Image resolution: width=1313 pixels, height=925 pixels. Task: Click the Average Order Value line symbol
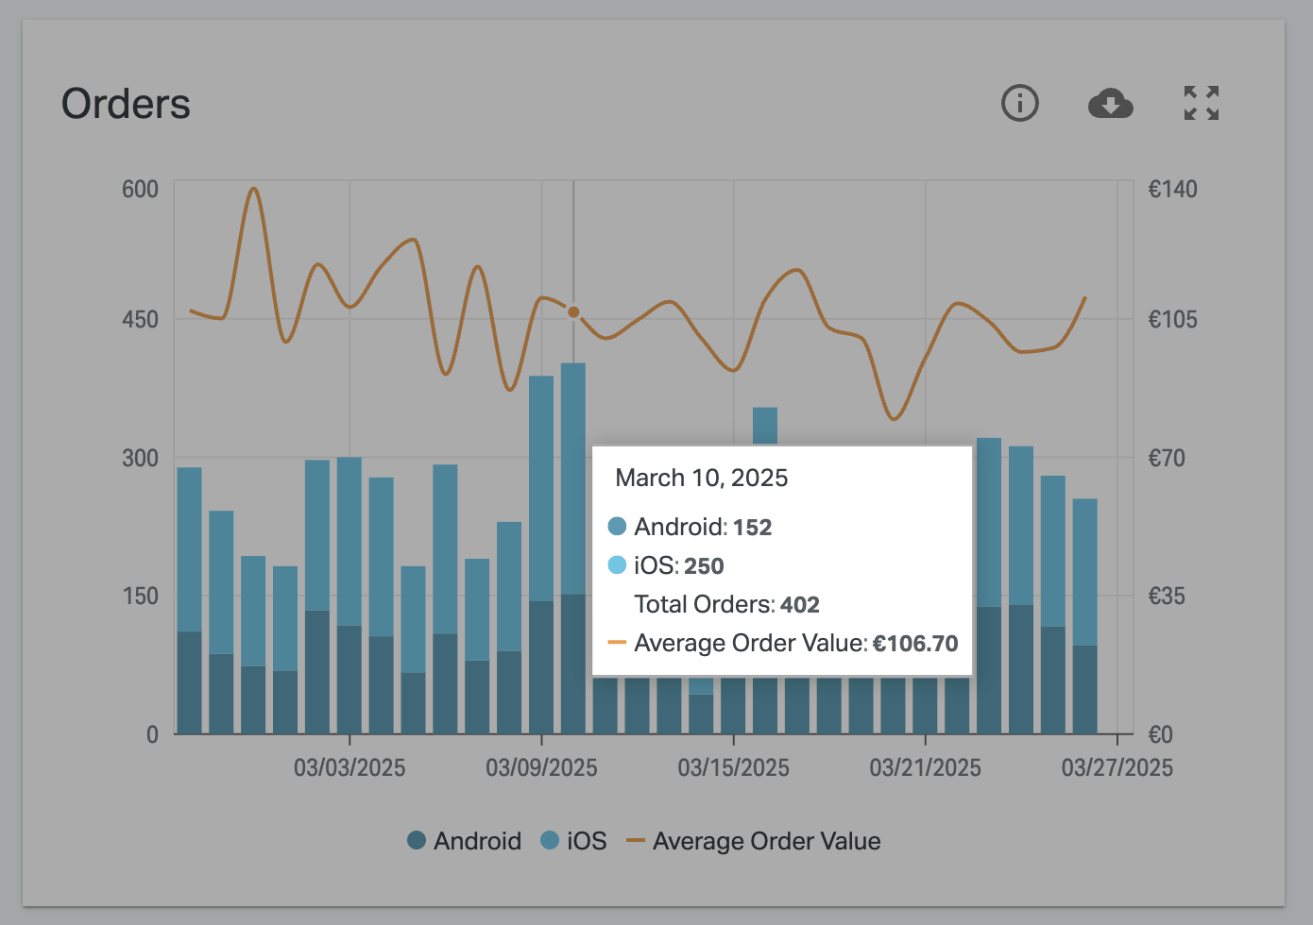click(635, 840)
